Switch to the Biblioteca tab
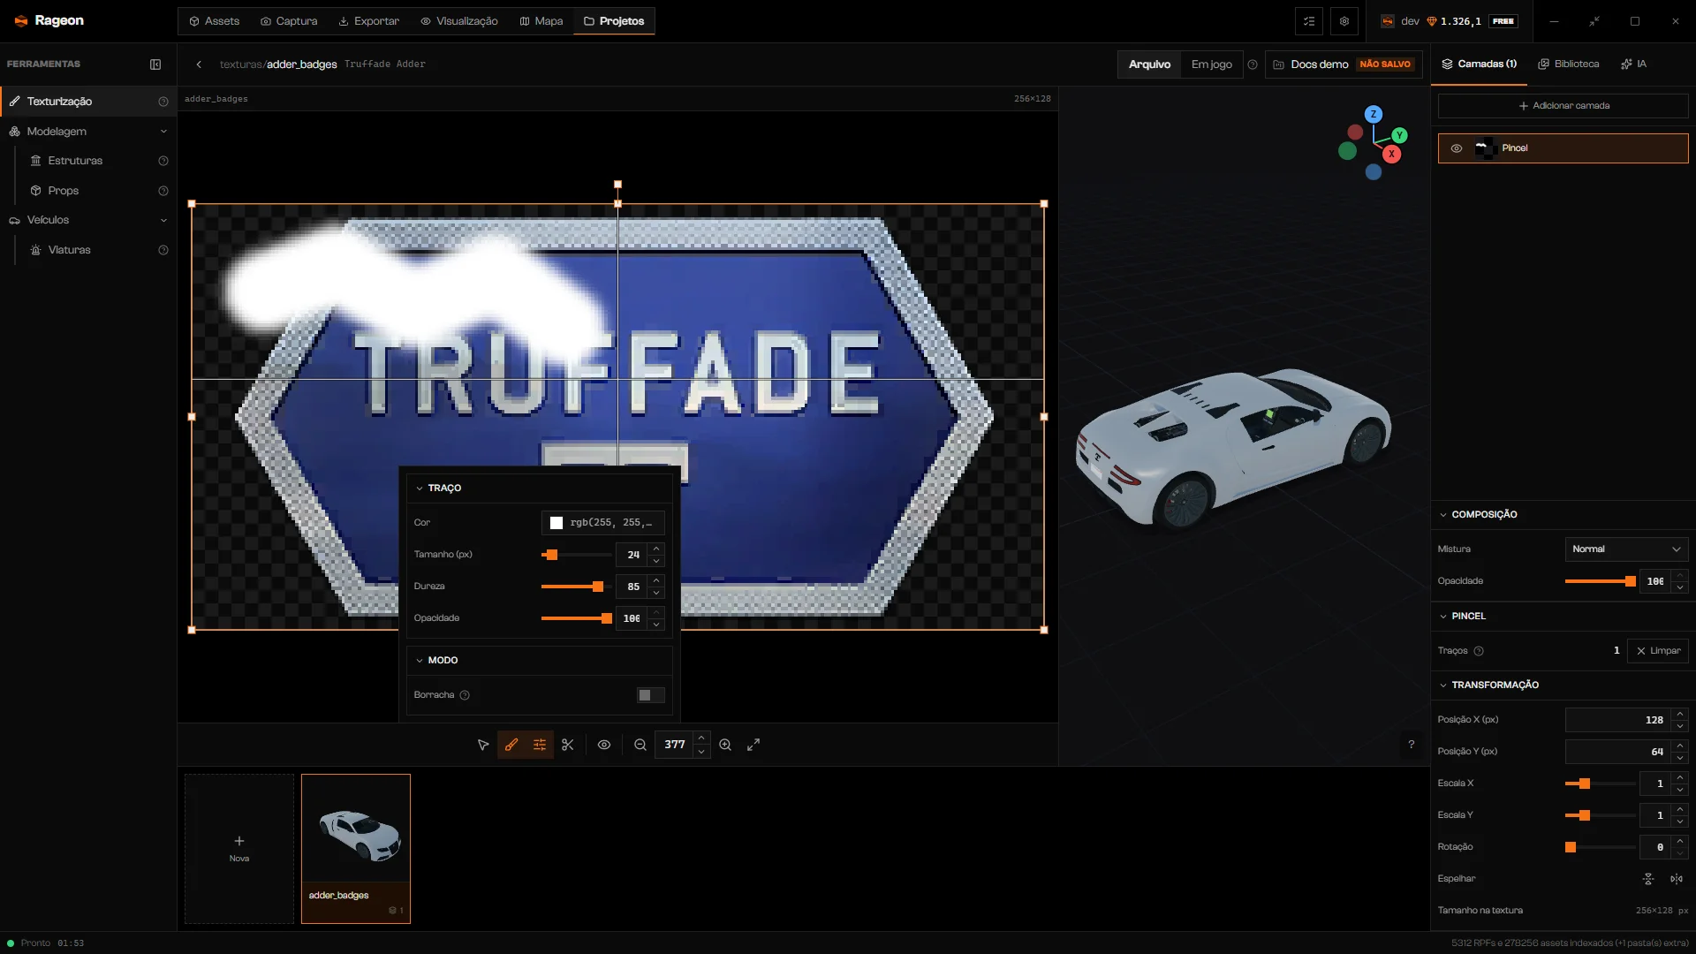This screenshot has height=954, width=1696. (x=1569, y=64)
